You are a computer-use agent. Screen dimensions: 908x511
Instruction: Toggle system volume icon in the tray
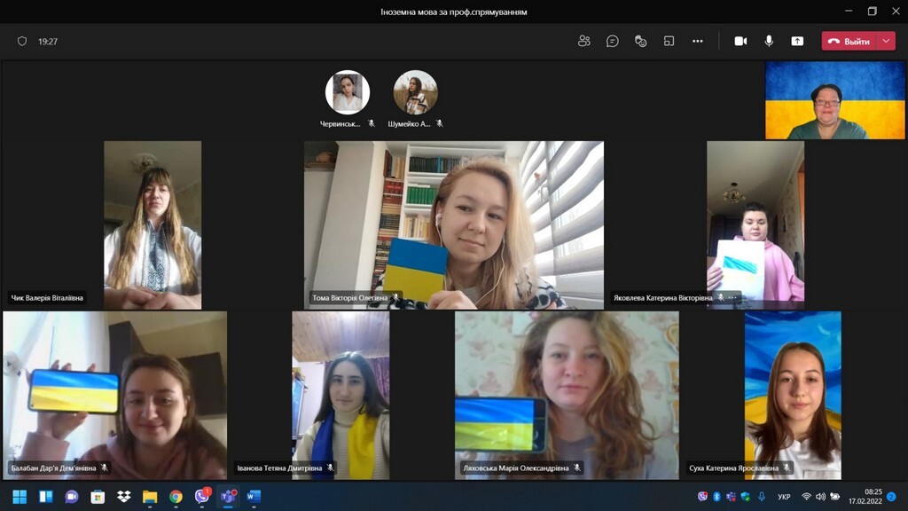[820, 496]
